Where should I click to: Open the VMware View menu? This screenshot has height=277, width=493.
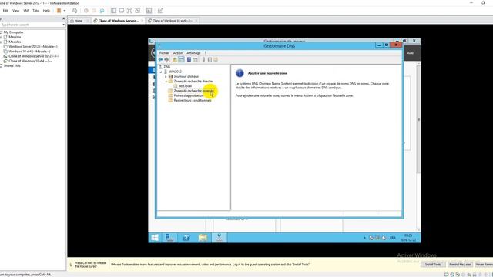pos(15,11)
